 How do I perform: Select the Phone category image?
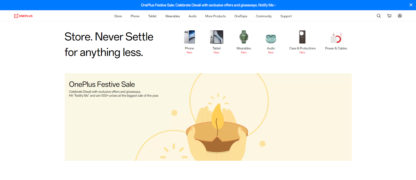click(x=190, y=37)
